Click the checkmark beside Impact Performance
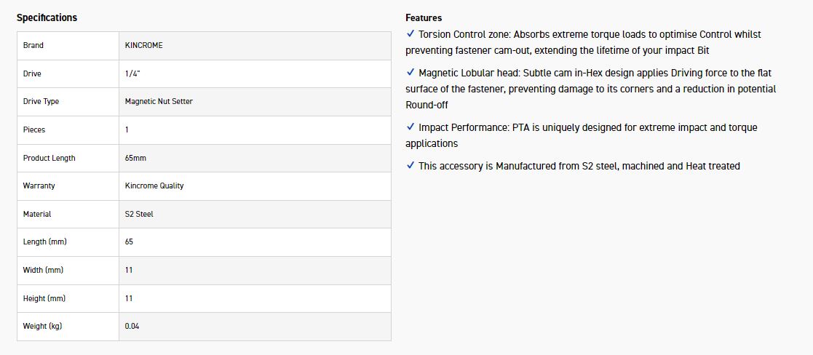813x355 pixels. (411, 127)
